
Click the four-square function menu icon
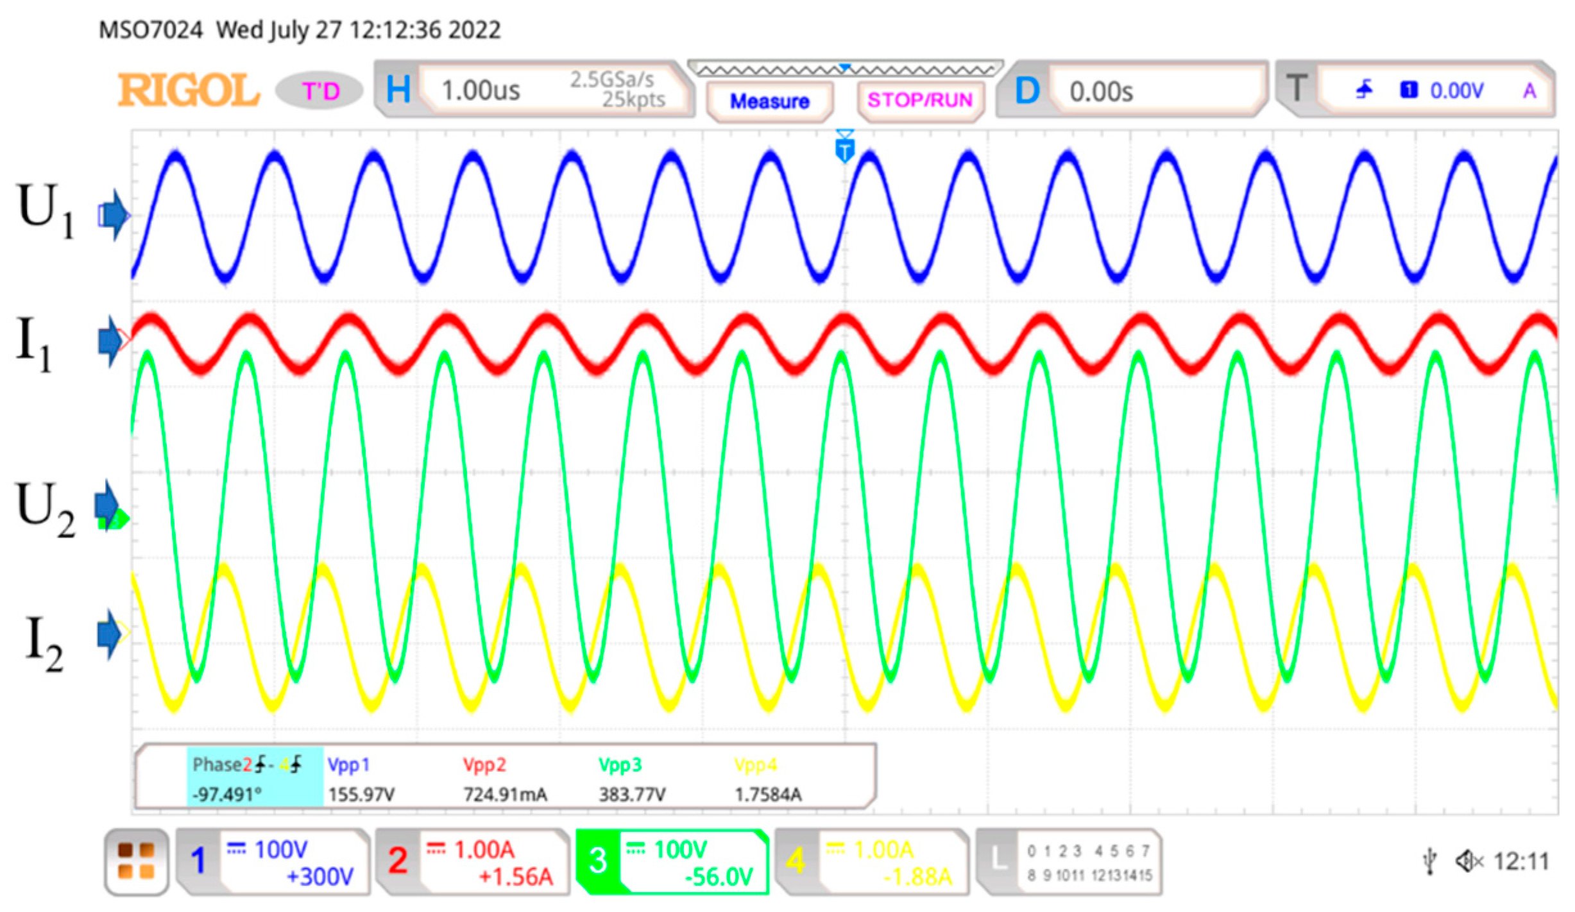pyautogui.click(x=137, y=861)
